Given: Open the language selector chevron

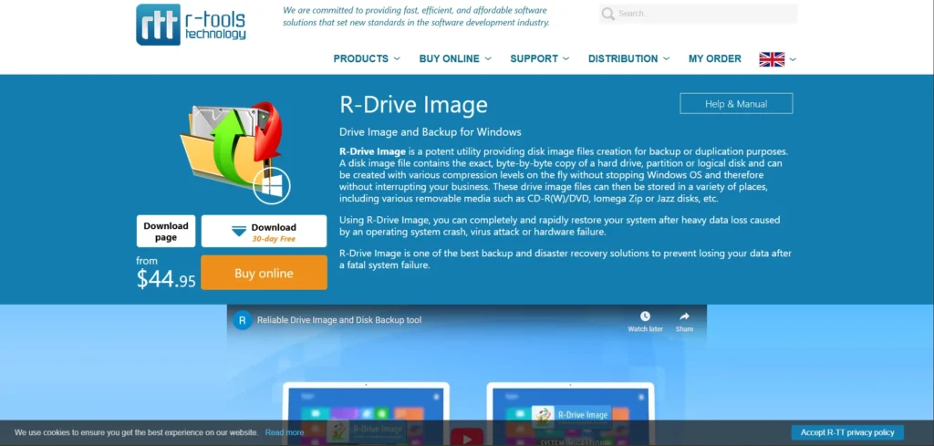Looking at the screenshot, I should 793,59.
